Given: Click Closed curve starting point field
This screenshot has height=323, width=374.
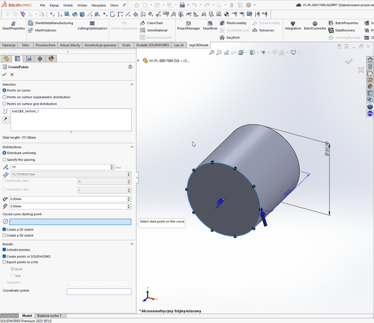Looking at the screenshot, I should (70, 222).
